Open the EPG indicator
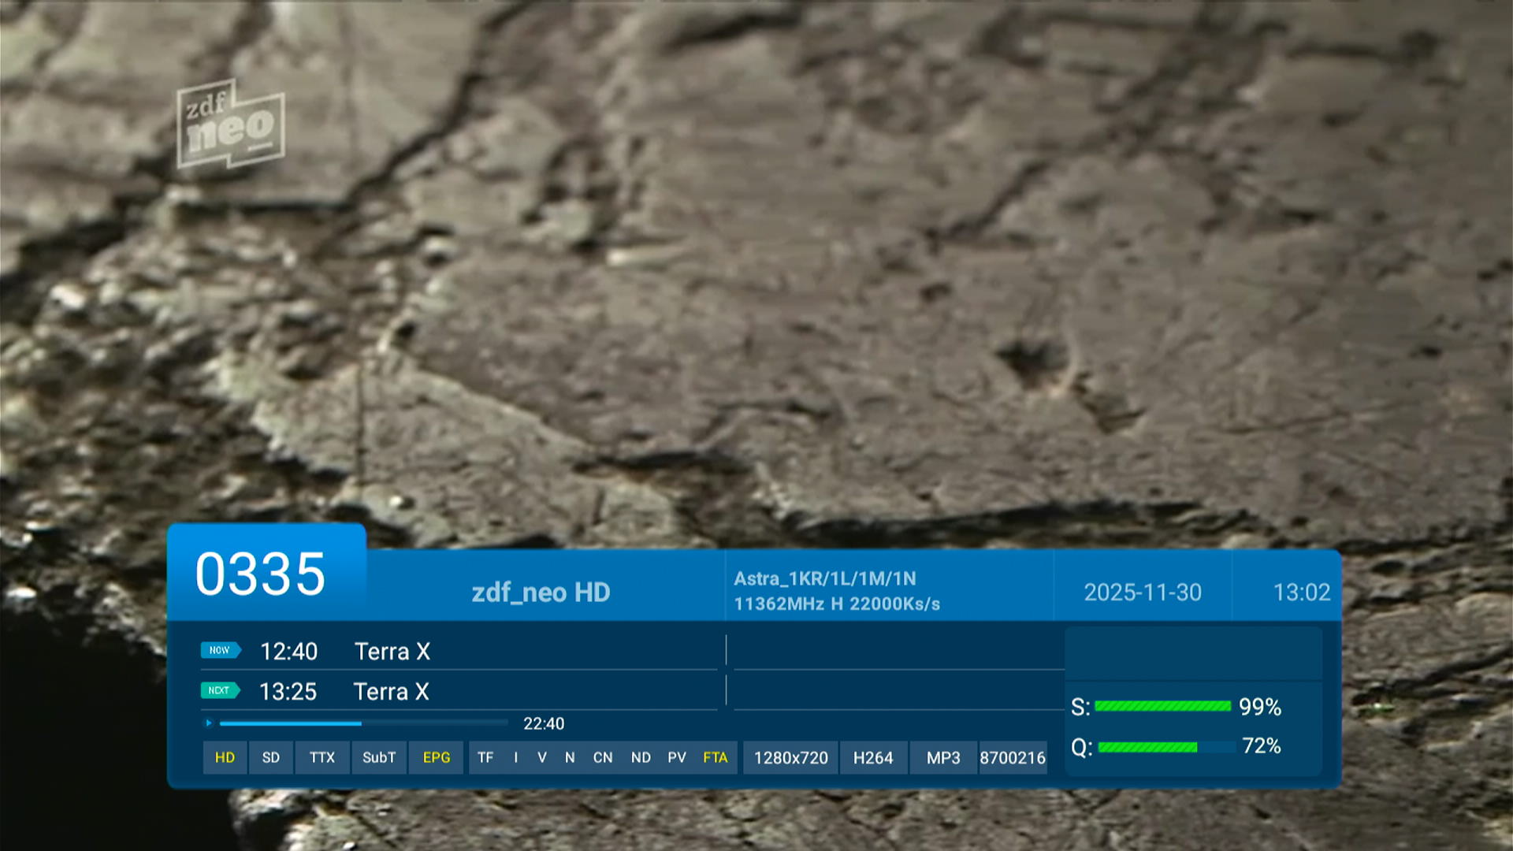The width and height of the screenshot is (1513, 851). (436, 757)
